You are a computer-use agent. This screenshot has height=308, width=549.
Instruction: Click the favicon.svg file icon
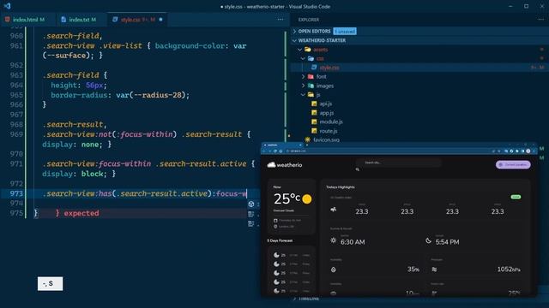coord(308,139)
